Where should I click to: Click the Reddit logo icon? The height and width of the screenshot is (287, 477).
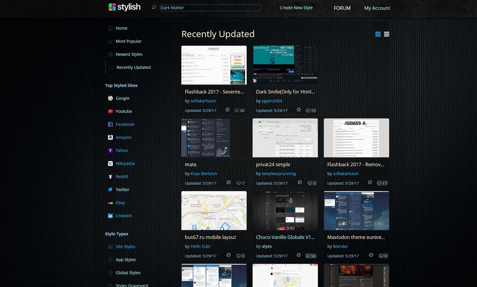(x=110, y=177)
